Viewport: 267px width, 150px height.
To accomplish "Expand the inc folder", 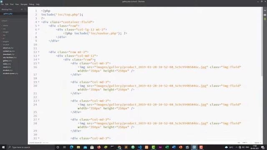I will pos(4,35).
